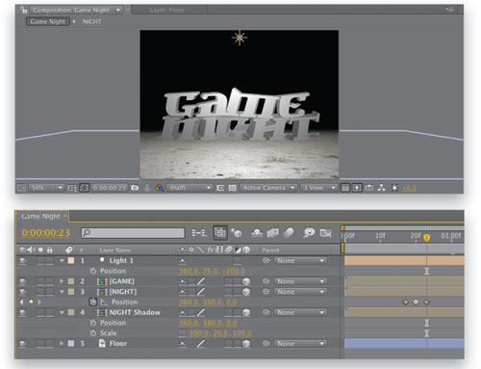Hide the [NIGHT] layer

click(x=22, y=292)
